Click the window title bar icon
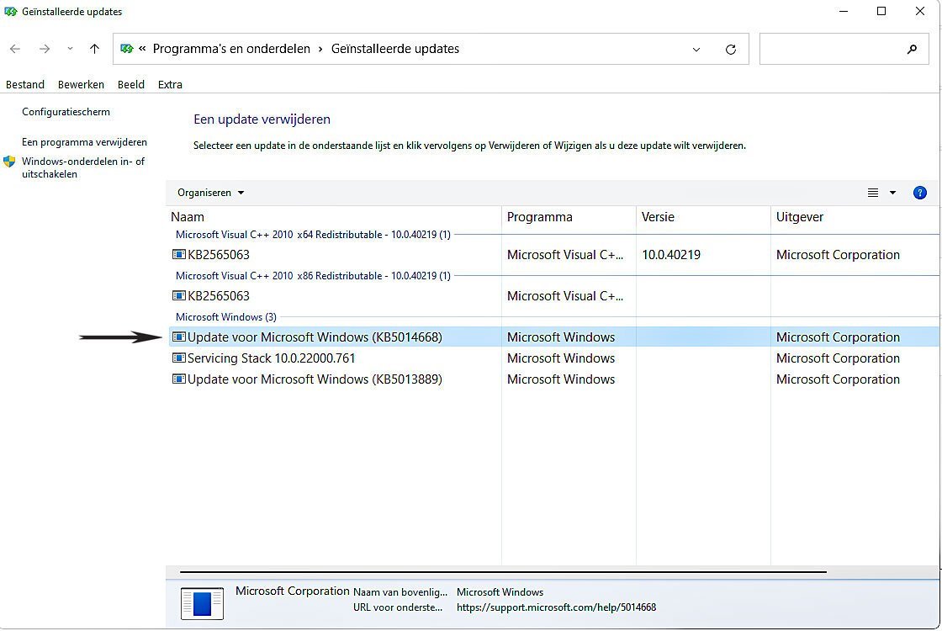 click(10, 12)
